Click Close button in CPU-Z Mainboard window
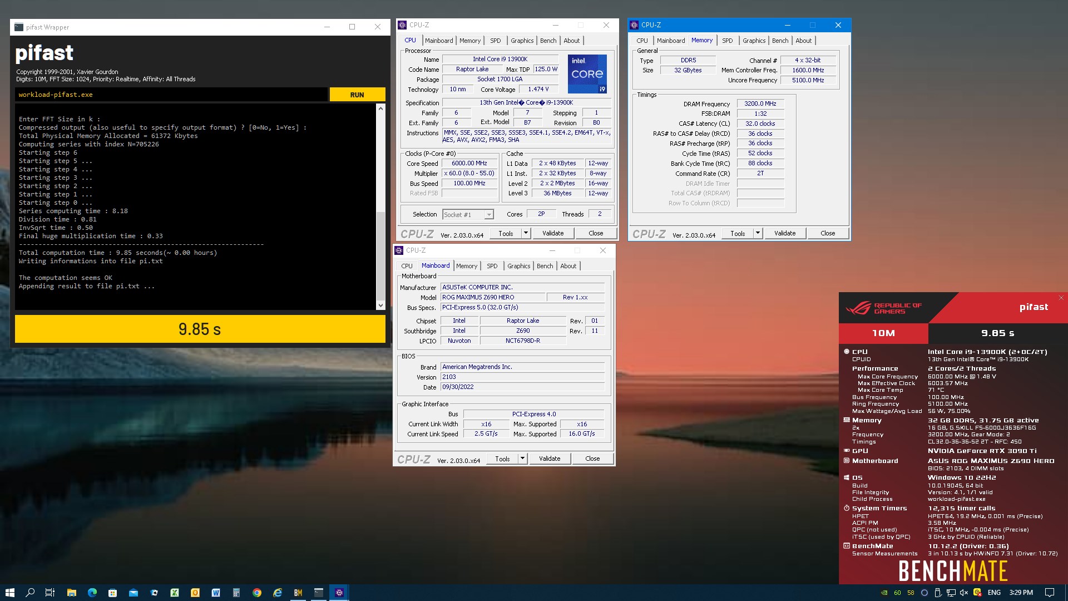This screenshot has height=601, width=1068. (x=592, y=459)
